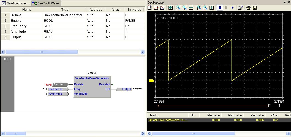291x137 pixels.
Task: Click the Enable input variable block
Action: click(60, 84)
